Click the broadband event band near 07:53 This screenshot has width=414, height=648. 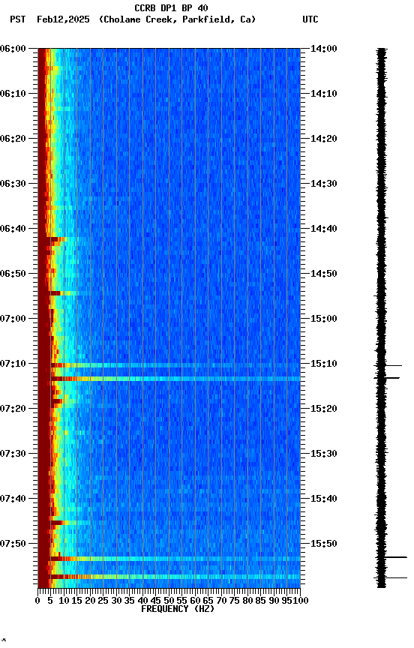click(x=175, y=559)
